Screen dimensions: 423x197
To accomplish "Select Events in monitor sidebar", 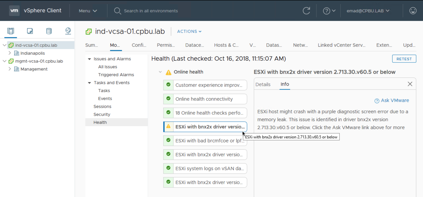I will click(x=105, y=99).
